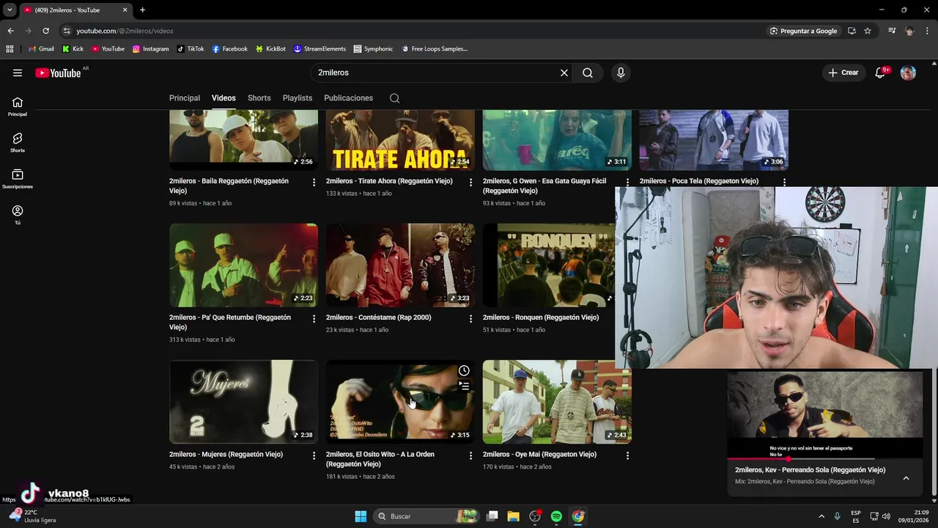Bookmark this page with the star
The width and height of the screenshot is (938, 528).
click(x=868, y=31)
